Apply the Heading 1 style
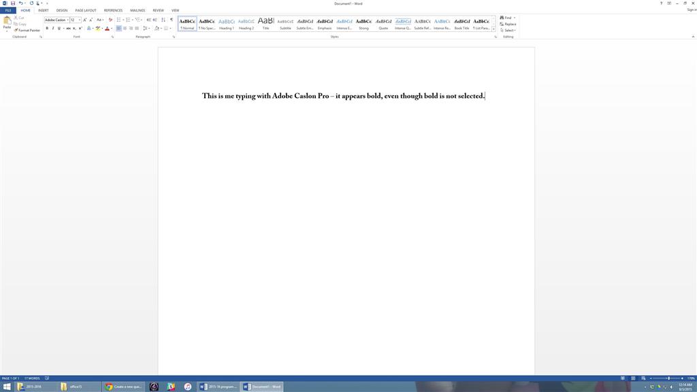Screen dimensions: 697x392 pyautogui.click(x=226, y=24)
